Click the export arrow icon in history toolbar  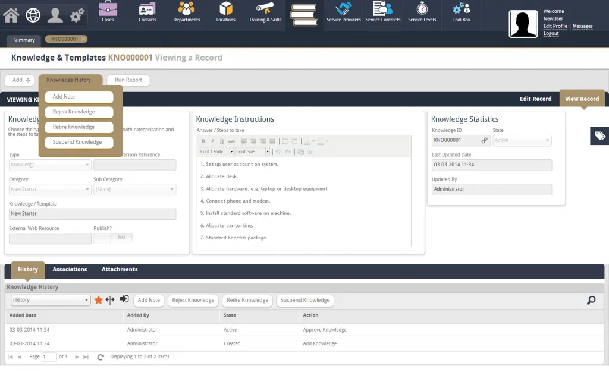tap(124, 299)
